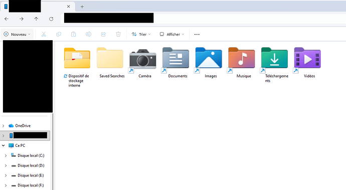Click the Share icon in toolbar
This screenshot has width=346, height=190.
[103, 34]
